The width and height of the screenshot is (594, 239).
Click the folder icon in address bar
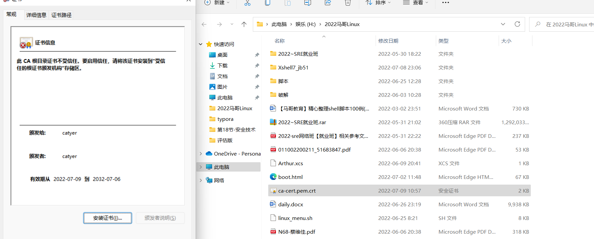pyautogui.click(x=260, y=24)
